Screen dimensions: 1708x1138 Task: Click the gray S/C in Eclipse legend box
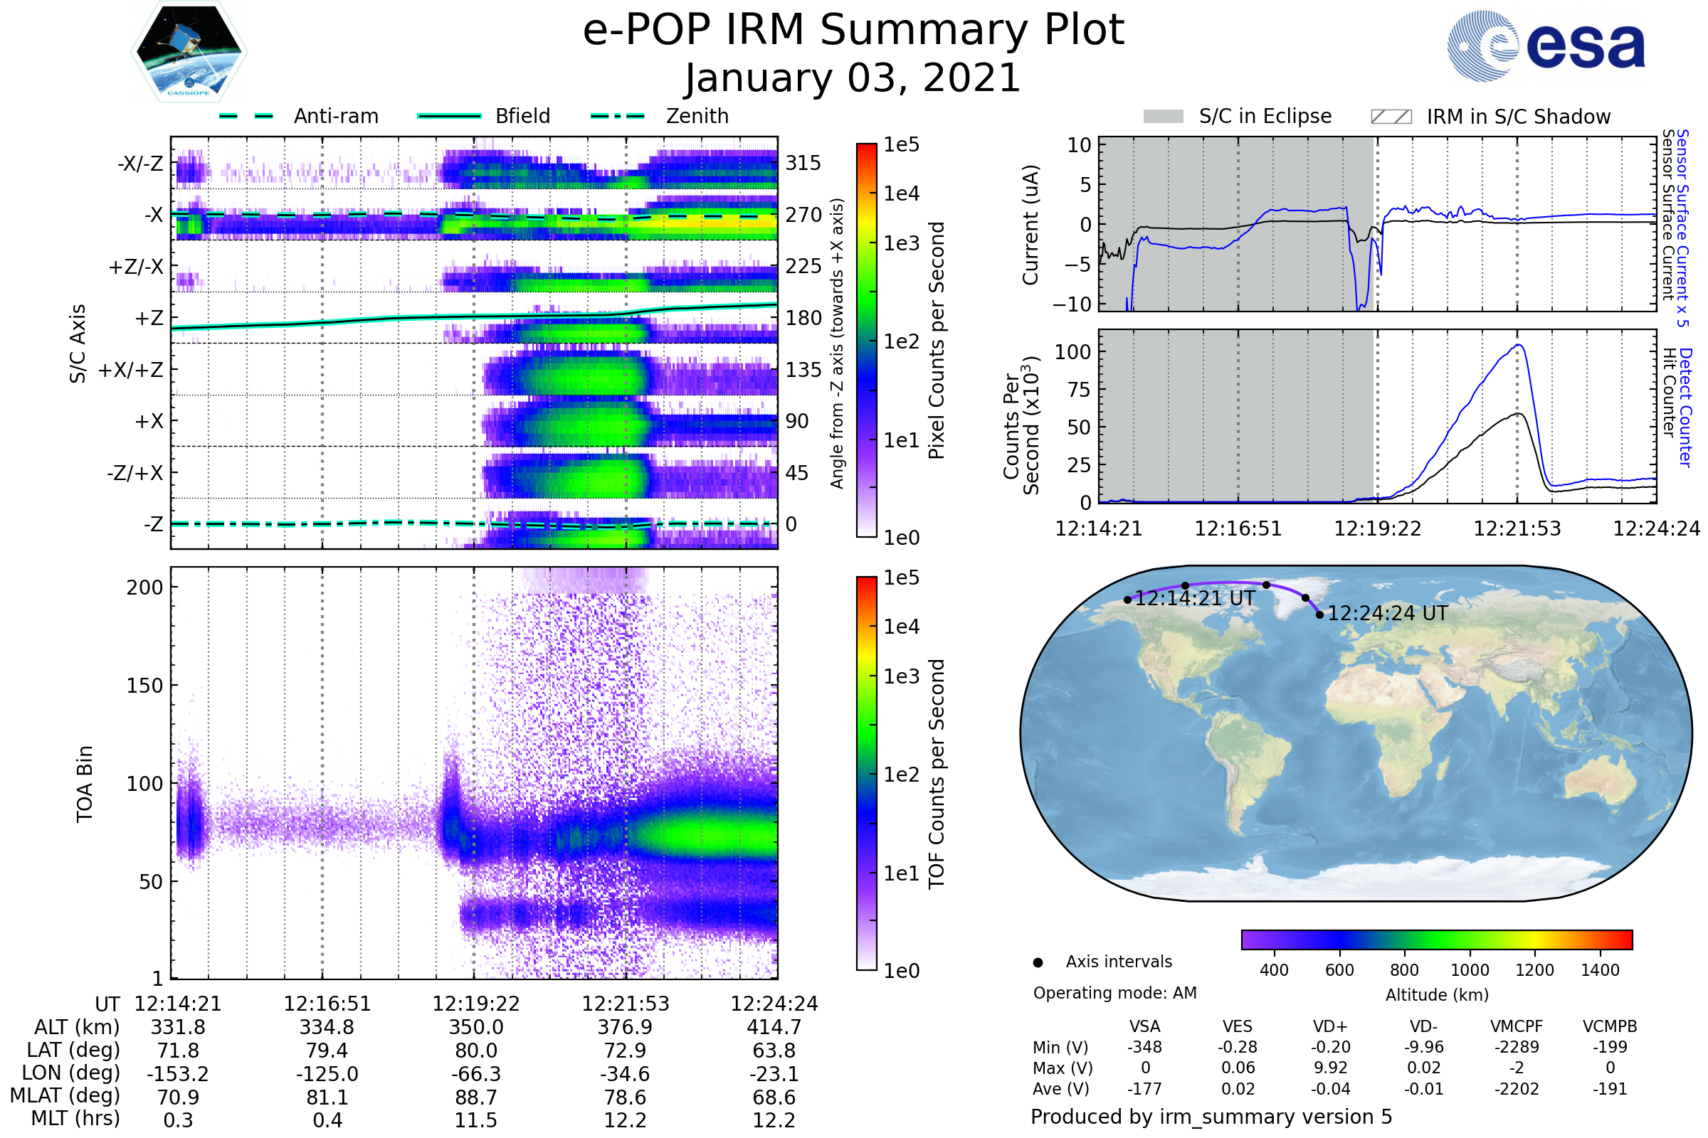(1163, 117)
